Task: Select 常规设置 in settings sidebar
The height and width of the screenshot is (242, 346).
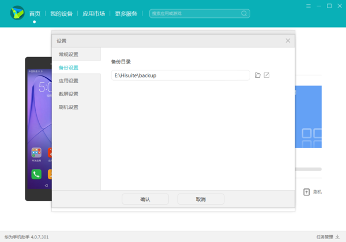Action: pyautogui.click(x=69, y=55)
